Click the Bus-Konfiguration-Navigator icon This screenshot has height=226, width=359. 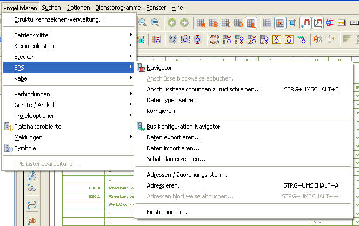pos(141,127)
